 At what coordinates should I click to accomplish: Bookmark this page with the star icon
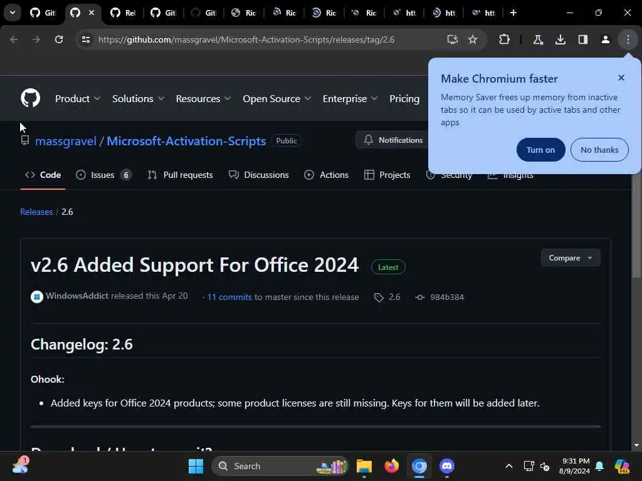coord(473,39)
